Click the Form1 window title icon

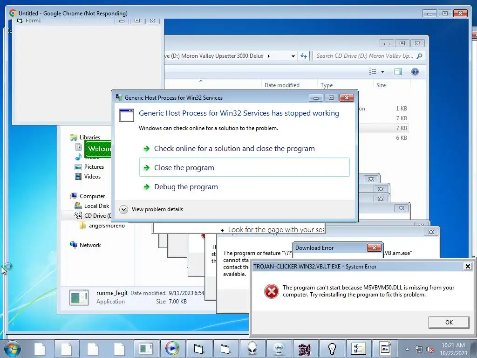click(20, 21)
